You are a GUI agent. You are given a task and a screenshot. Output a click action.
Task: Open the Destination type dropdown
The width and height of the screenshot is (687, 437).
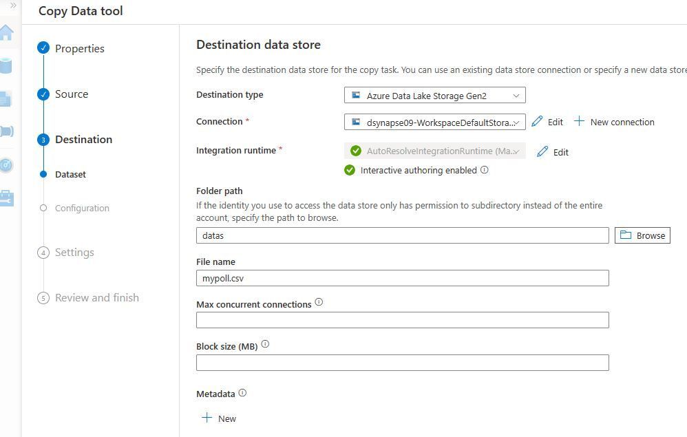click(x=434, y=96)
